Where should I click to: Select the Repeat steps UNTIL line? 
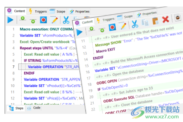pyautogui.click(x=48, y=48)
